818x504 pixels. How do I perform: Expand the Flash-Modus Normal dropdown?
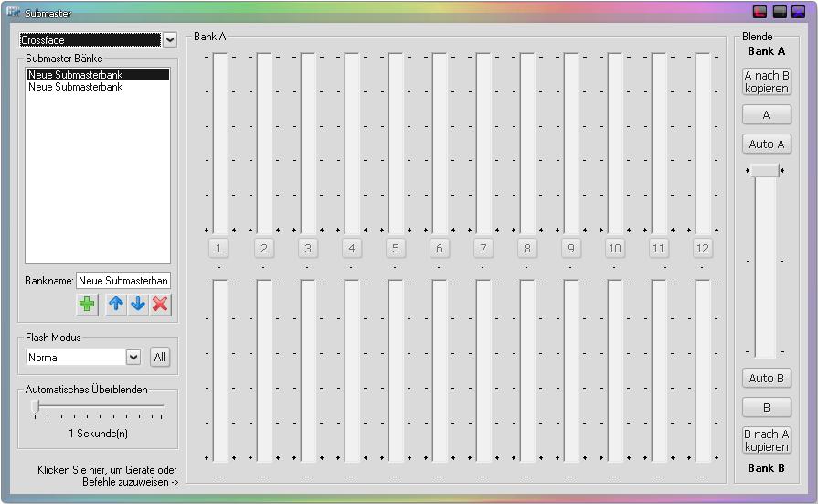(133, 357)
